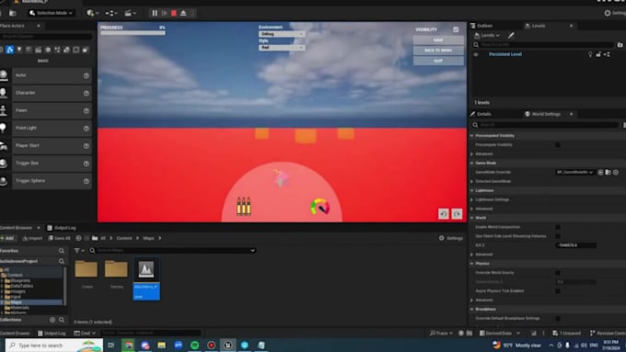
Task: Click the PROGRESS bar in the viewport
Action: pyautogui.click(x=133, y=33)
